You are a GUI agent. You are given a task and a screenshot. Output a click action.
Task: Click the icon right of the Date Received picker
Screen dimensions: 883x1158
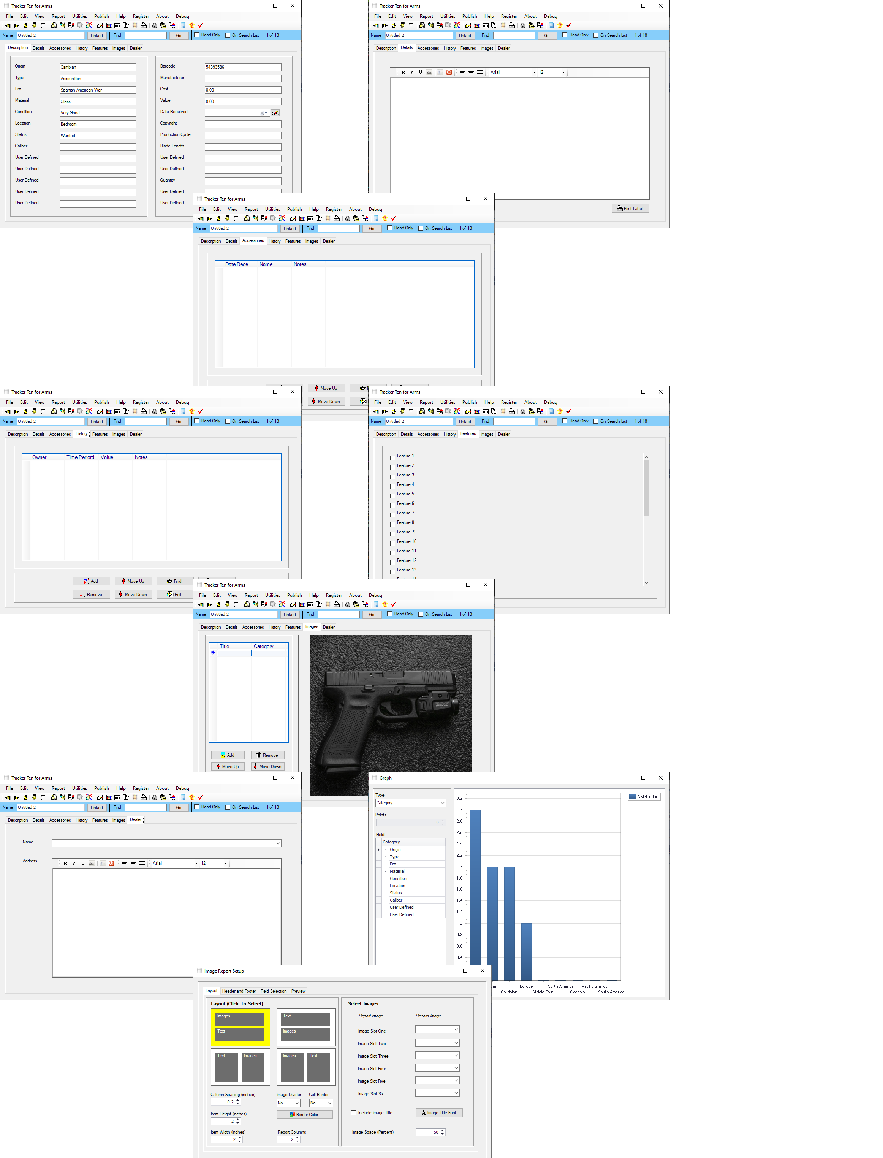(275, 113)
